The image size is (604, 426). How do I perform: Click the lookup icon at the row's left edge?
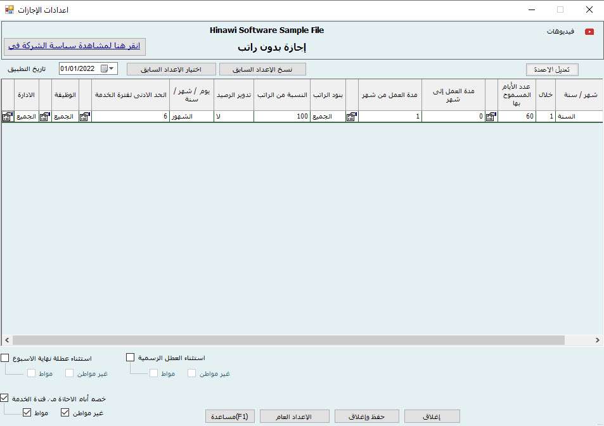[x=8, y=116]
